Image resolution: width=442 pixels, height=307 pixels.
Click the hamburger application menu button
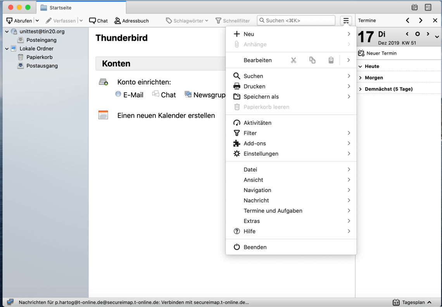pyautogui.click(x=346, y=21)
